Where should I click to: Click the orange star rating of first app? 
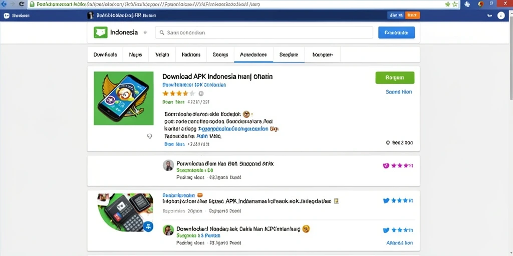pos(179,93)
